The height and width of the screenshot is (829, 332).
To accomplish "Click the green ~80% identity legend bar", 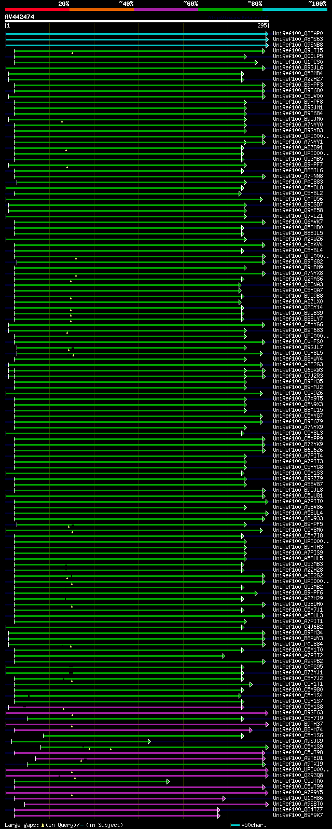I will [230, 9].
